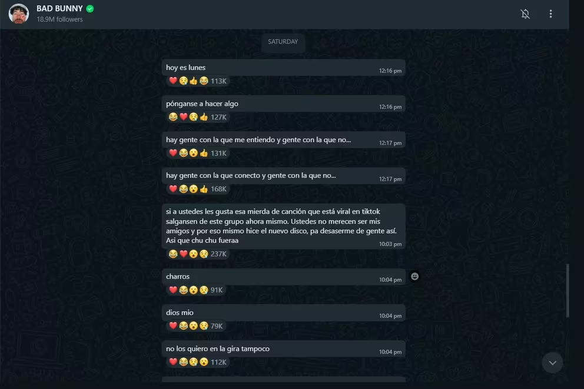Open the 112K reactions under 'no los quiero'
This screenshot has width=584, height=389.
click(x=198, y=362)
